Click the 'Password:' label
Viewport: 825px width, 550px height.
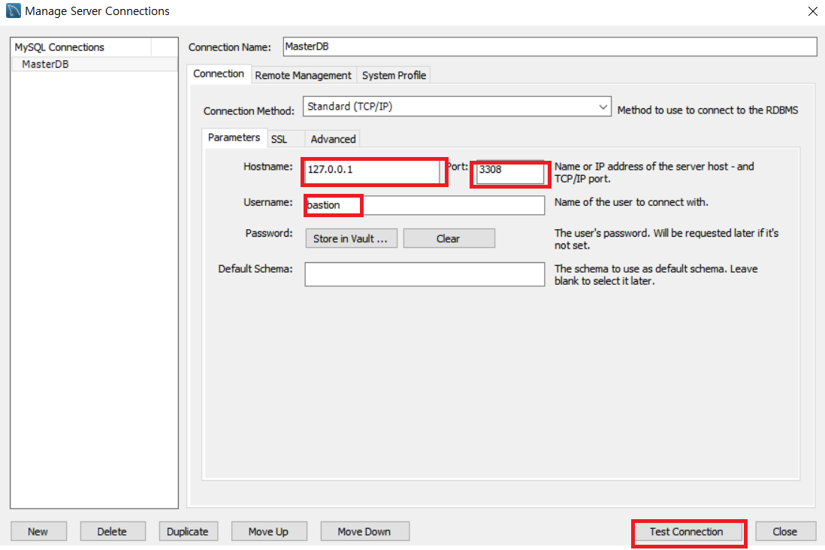[x=269, y=233]
